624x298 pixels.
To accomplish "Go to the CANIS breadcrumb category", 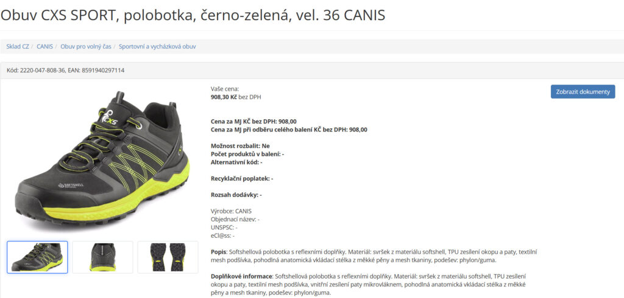I will (44, 46).
